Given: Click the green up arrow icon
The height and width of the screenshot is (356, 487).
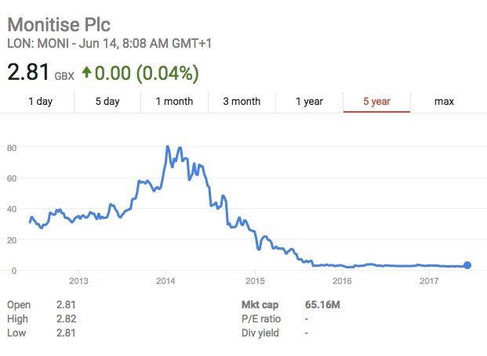Looking at the screenshot, I should tap(87, 73).
